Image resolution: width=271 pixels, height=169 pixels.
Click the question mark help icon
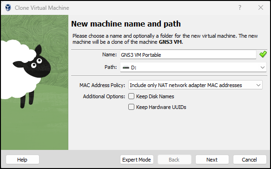pyautogui.click(x=240, y=7)
